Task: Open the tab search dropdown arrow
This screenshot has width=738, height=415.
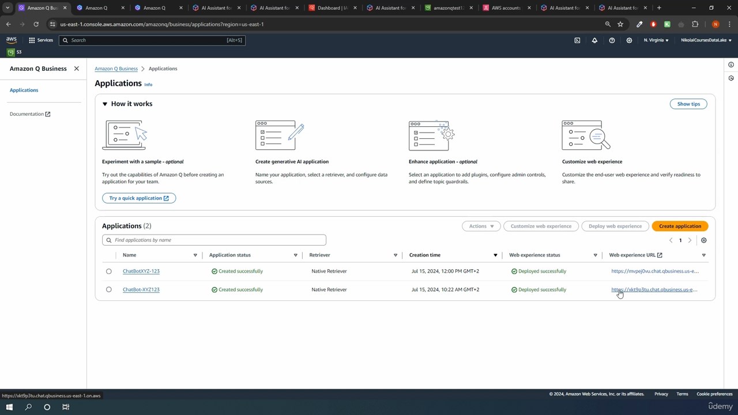Action: pos(7,8)
